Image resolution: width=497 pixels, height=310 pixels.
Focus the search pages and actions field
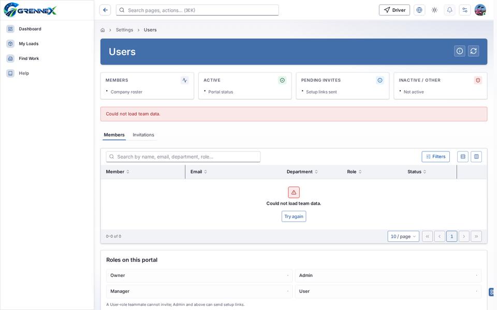pos(197,10)
